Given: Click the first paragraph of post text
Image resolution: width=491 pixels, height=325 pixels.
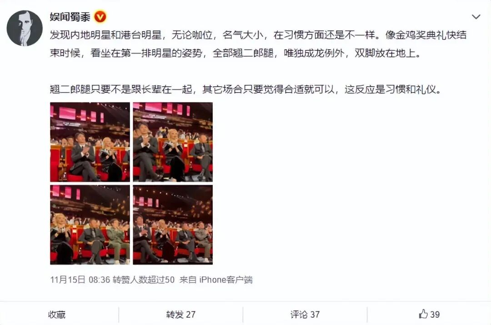Looking at the screenshot, I should point(258,44).
